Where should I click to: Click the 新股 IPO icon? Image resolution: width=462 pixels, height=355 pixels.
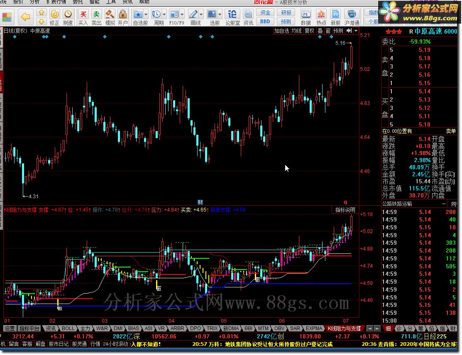[x=335, y=14]
